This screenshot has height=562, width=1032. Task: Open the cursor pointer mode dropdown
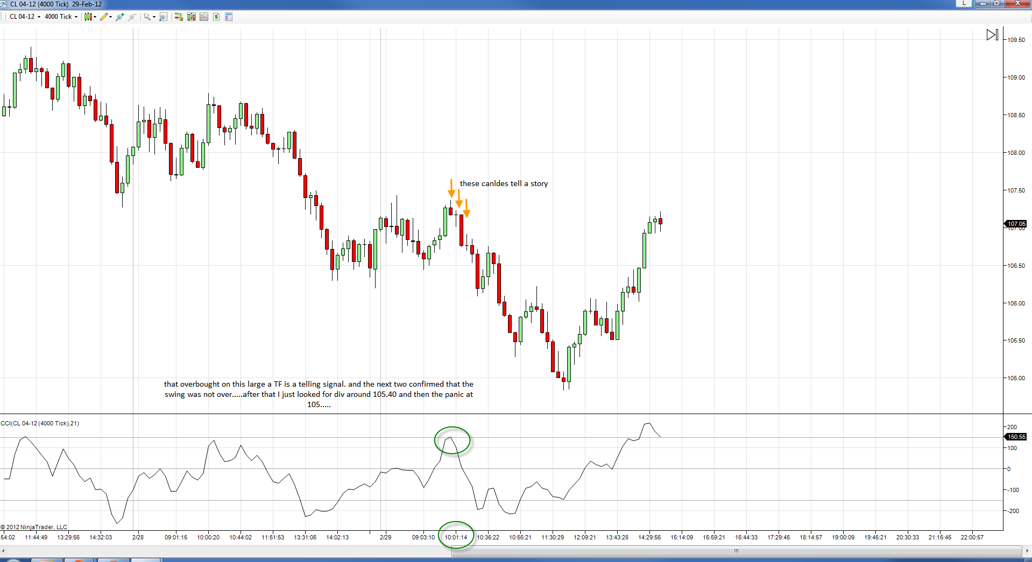tap(149, 17)
